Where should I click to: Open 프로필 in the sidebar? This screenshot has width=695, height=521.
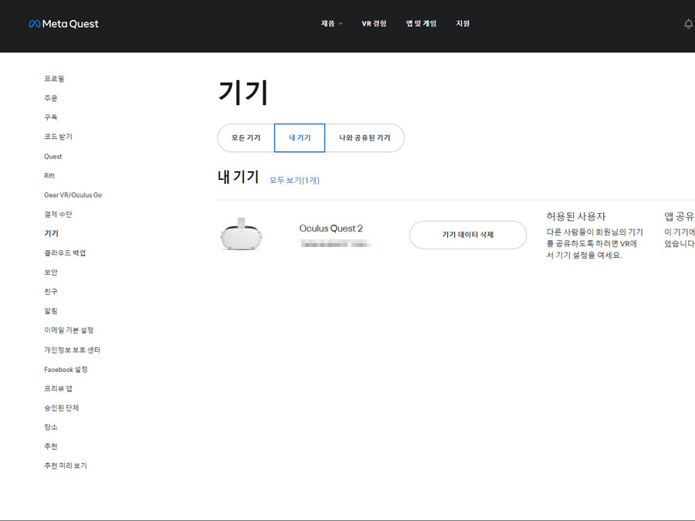[x=54, y=79]
